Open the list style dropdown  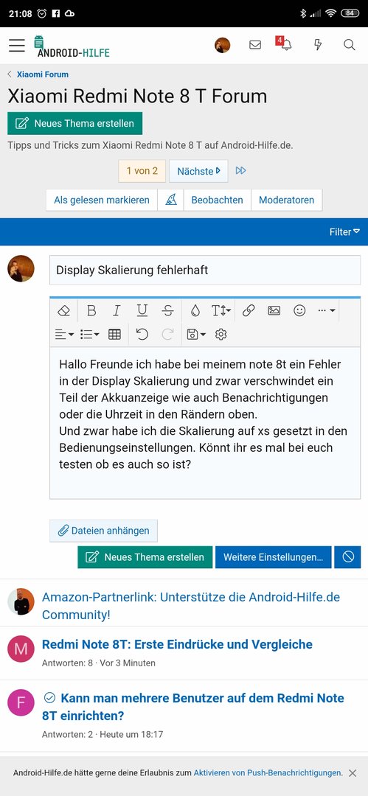click(x=90, y=334)
